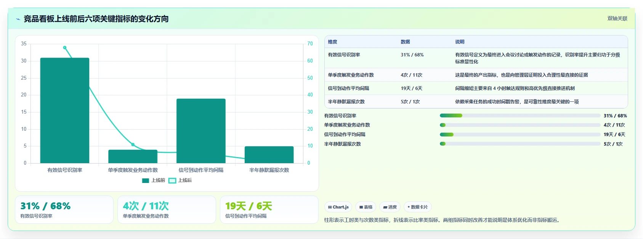Click the 35 tick on the left y-axis
Viewport: 643px width, 239px height.
point(24,44)
